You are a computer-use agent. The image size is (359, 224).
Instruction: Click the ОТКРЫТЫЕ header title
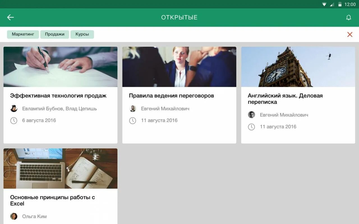(x=179, y=17)
